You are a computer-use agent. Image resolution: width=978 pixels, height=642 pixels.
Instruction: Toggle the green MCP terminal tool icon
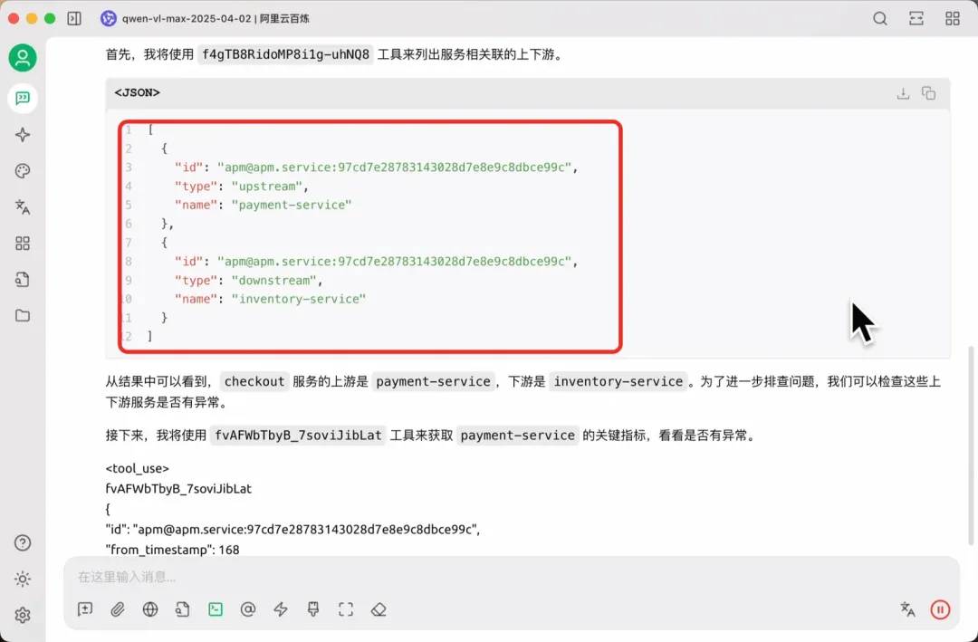216,609
